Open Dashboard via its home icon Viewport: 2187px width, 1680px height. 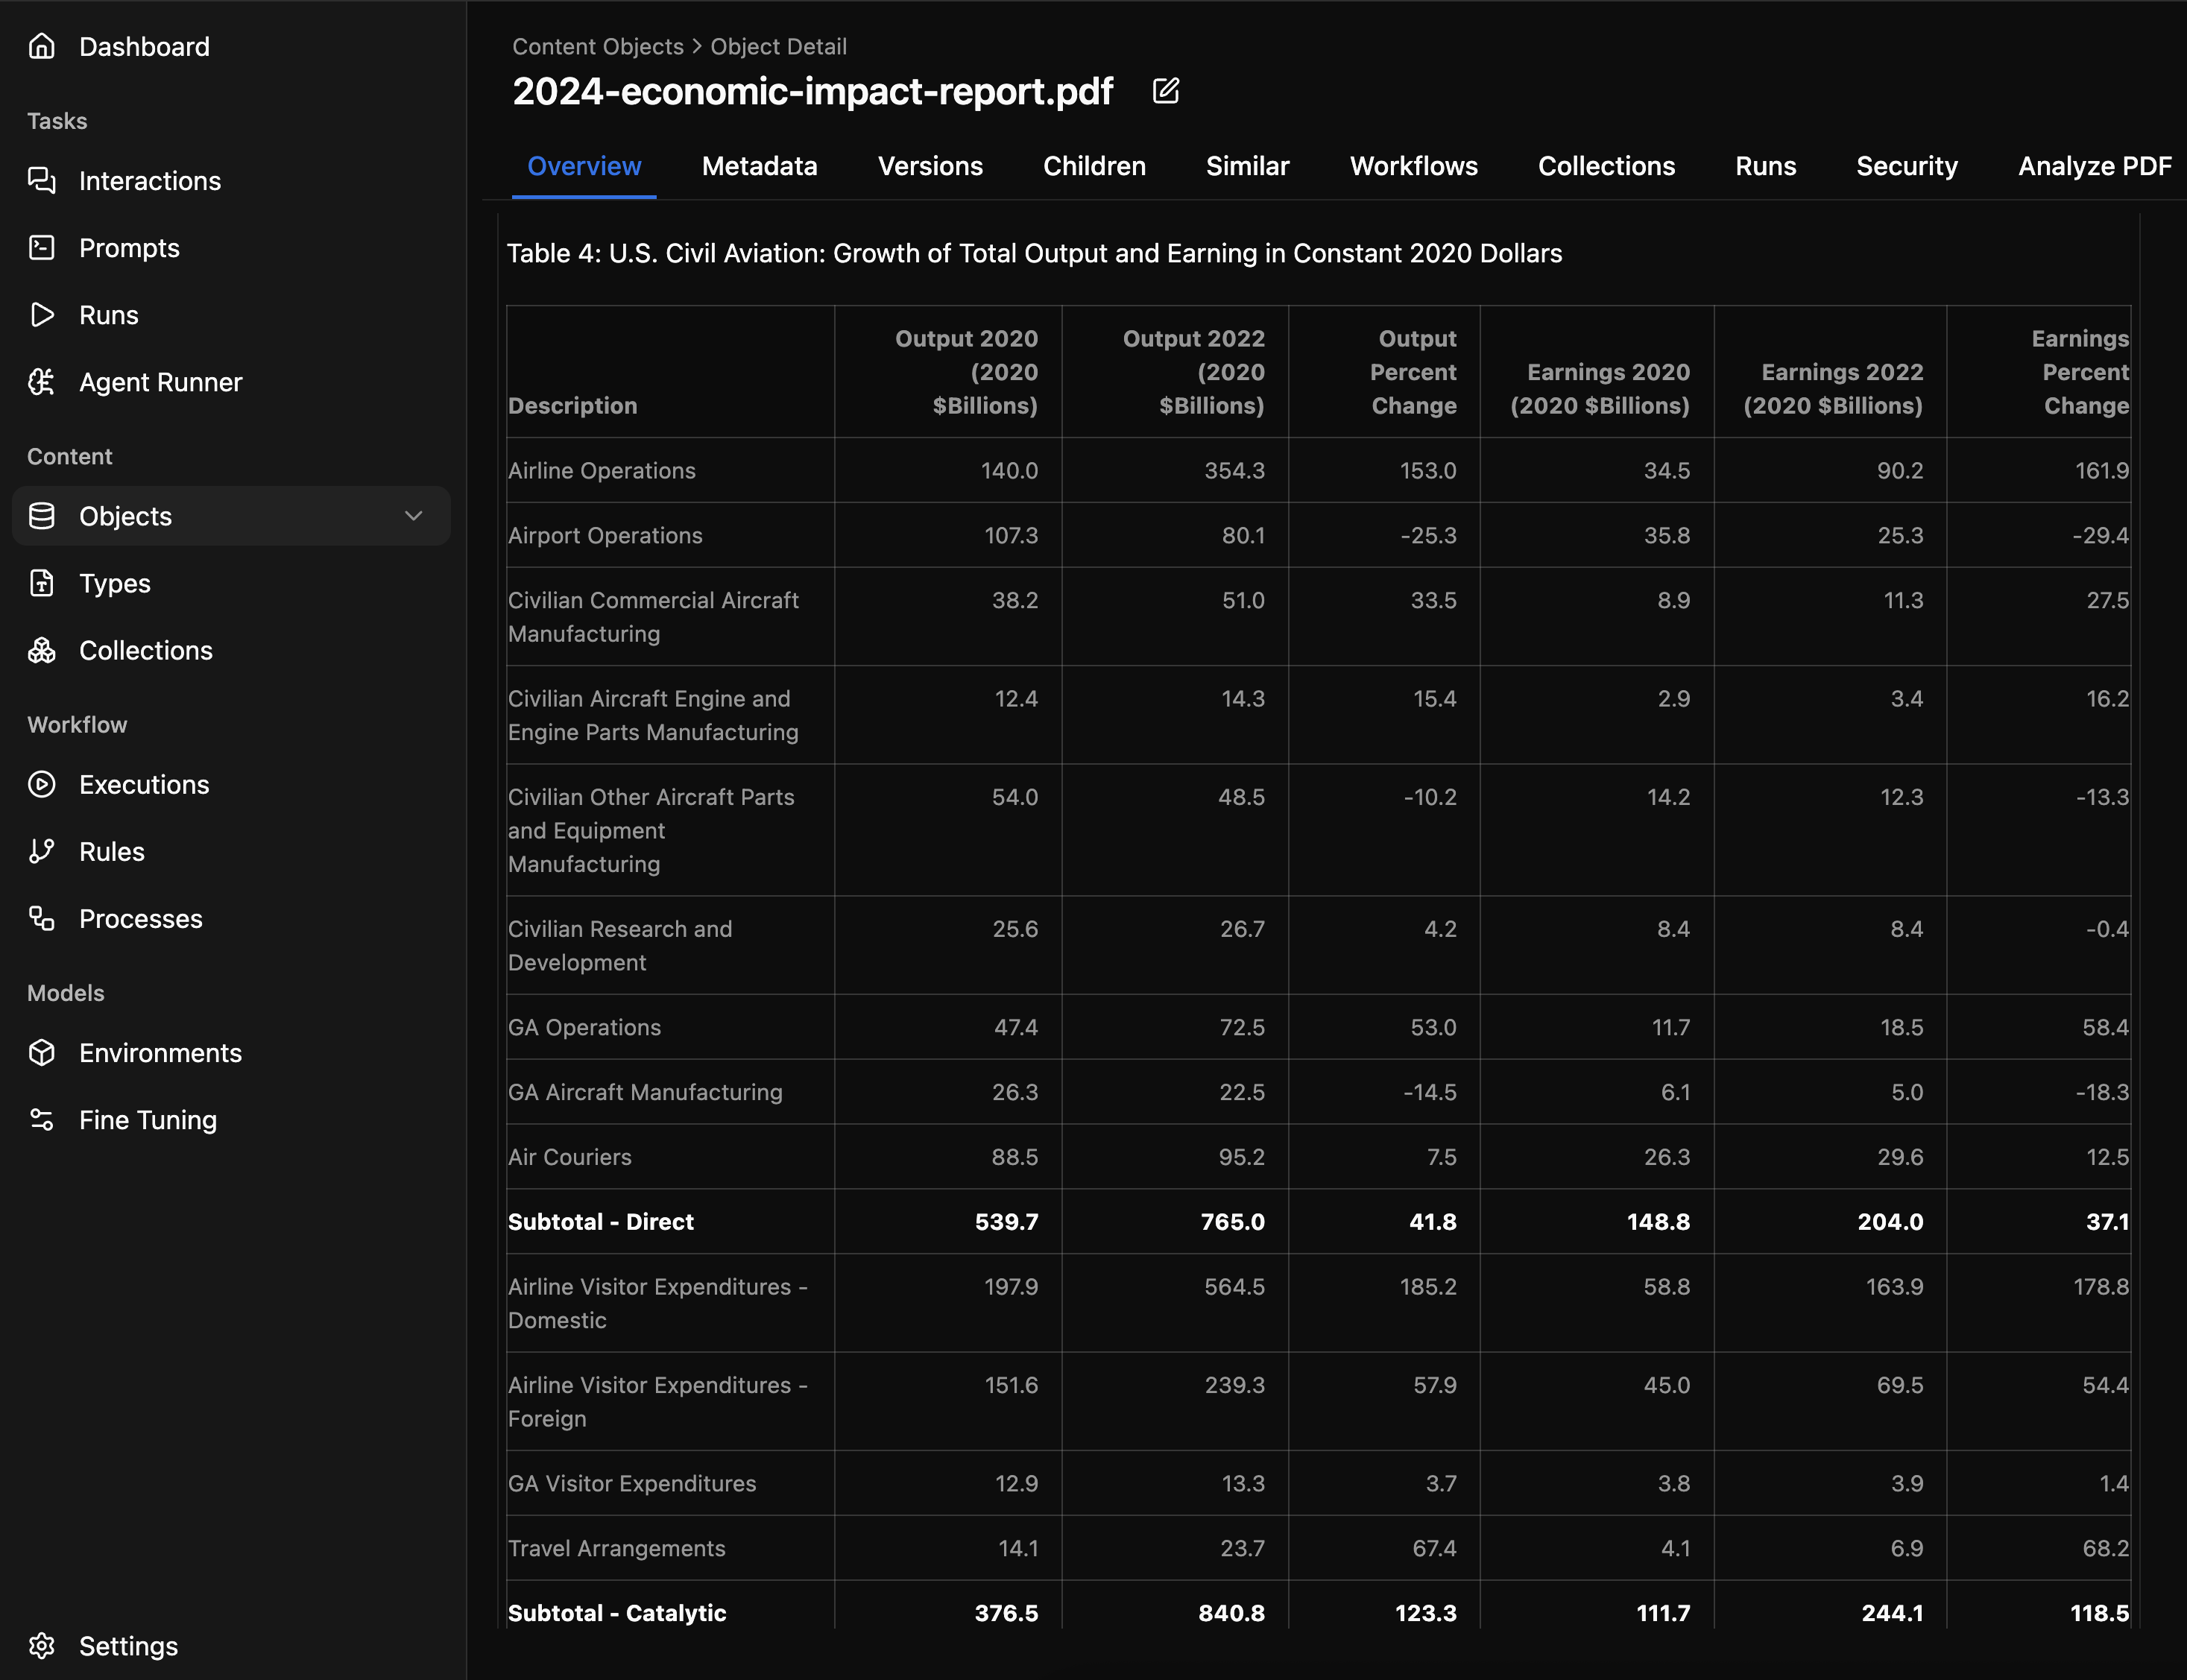tap(42, 46)
